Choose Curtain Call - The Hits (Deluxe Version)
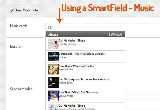Viewport: 160px width, 110px height. click(85, 57)
